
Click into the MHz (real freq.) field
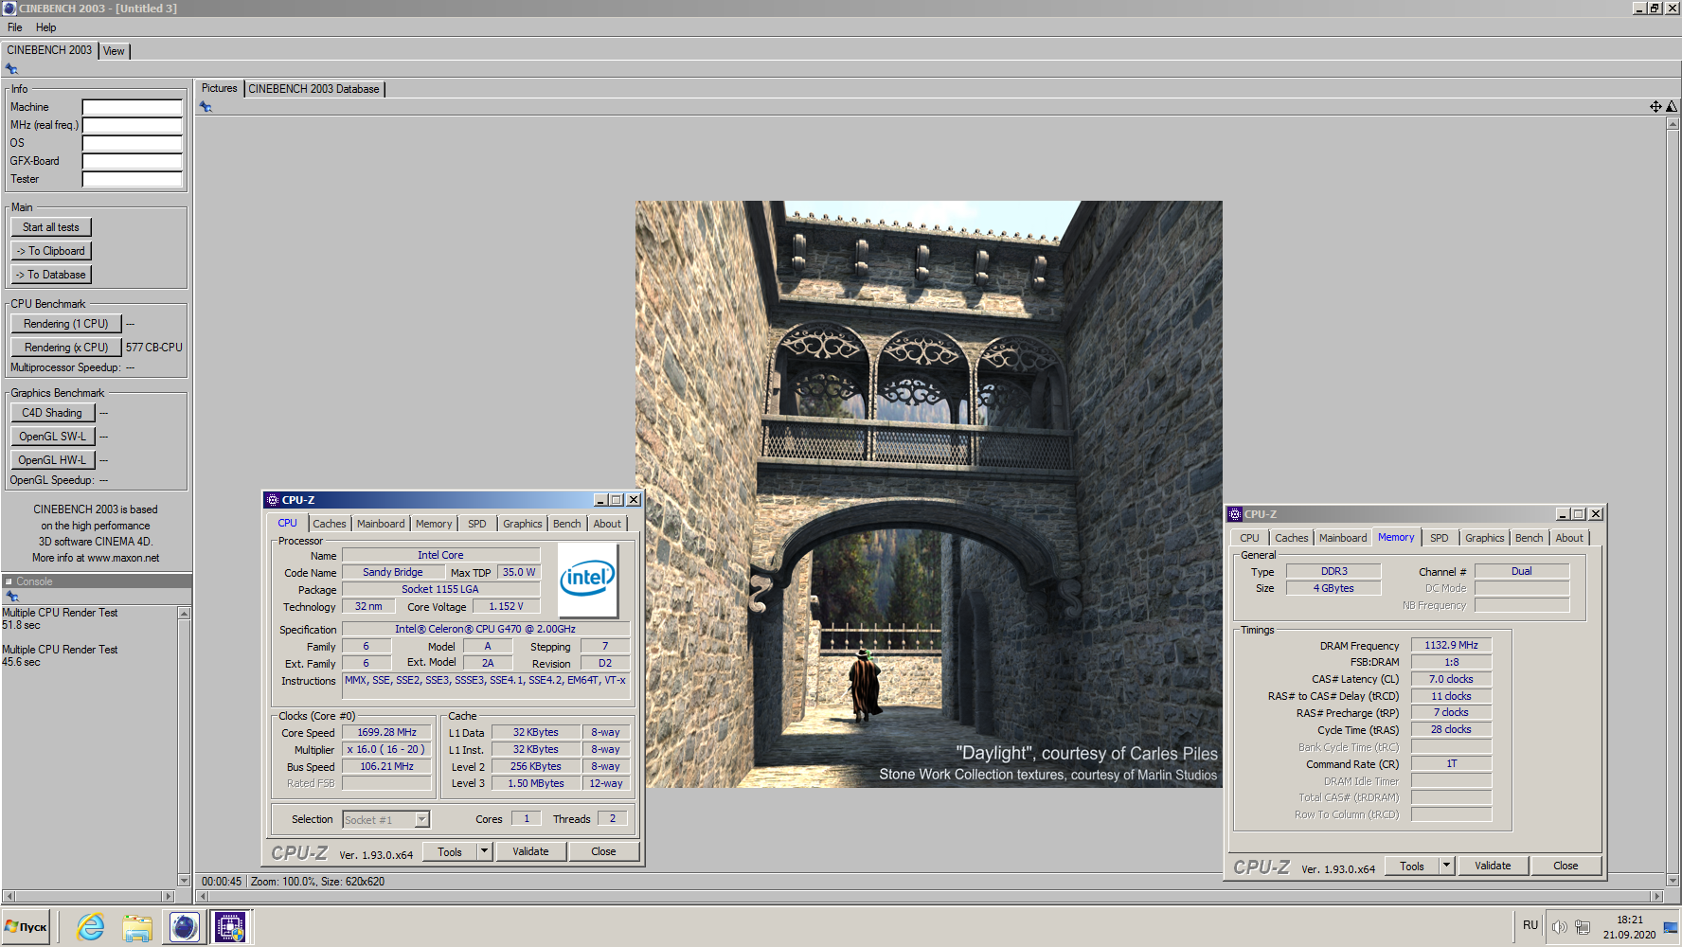(x=133, y=125)
